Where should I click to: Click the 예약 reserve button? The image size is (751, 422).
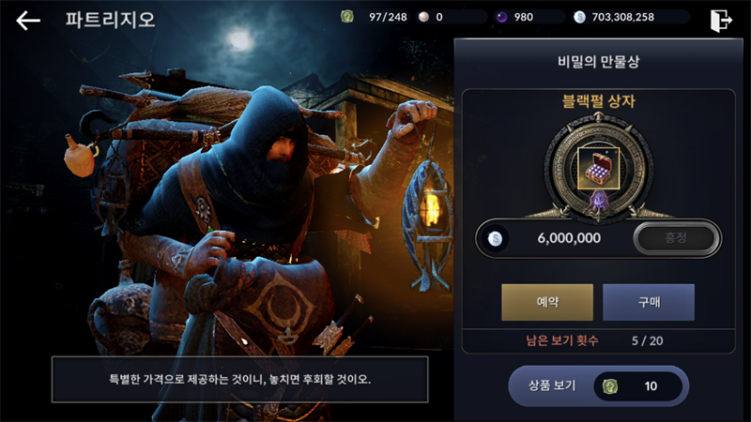(547, 302)
